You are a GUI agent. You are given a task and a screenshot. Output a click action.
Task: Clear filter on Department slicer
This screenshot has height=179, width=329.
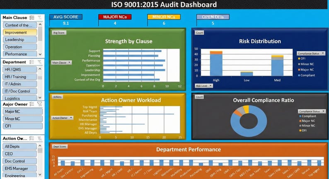(x=39, y=62)
